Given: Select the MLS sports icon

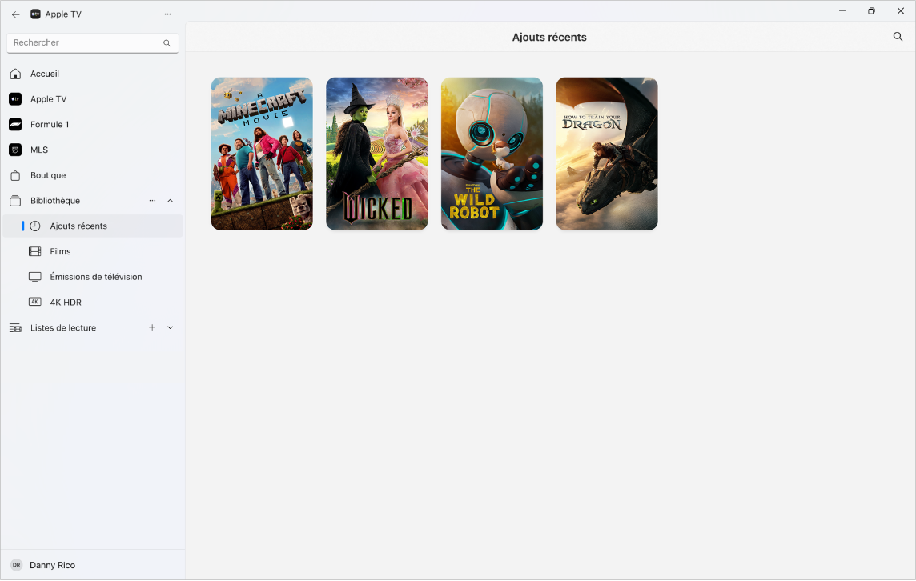Looking at the screenshot, I should click(x=16, y=150).
